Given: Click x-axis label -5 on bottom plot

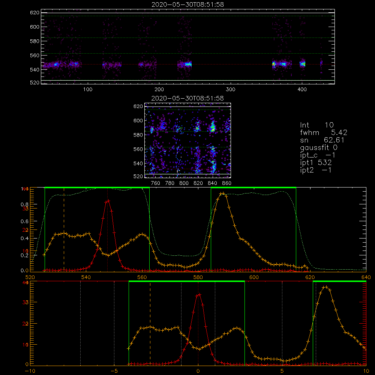Looking at the screenshot, I should click(114, 371).
